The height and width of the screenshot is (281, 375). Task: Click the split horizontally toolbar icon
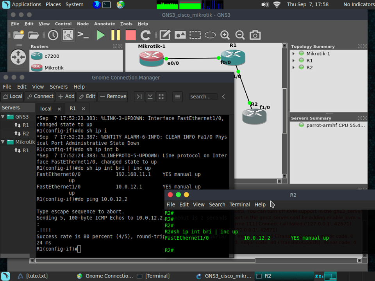point(139,96)
